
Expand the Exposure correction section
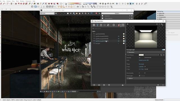(x=130, y=16)
